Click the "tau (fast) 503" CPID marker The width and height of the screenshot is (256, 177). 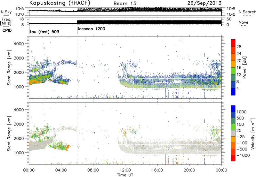pos(44,32)
